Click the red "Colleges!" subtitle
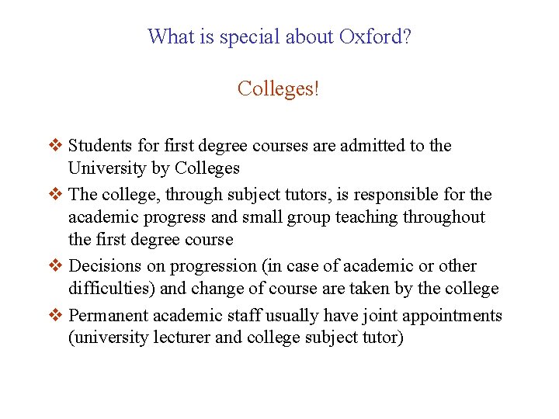This screenshot has width=559, height=419. click(279, 88)
